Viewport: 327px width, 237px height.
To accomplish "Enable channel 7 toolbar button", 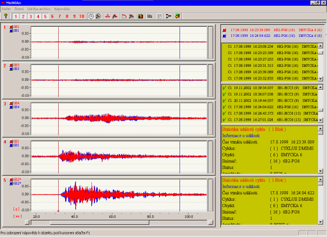I will (59, 17).
